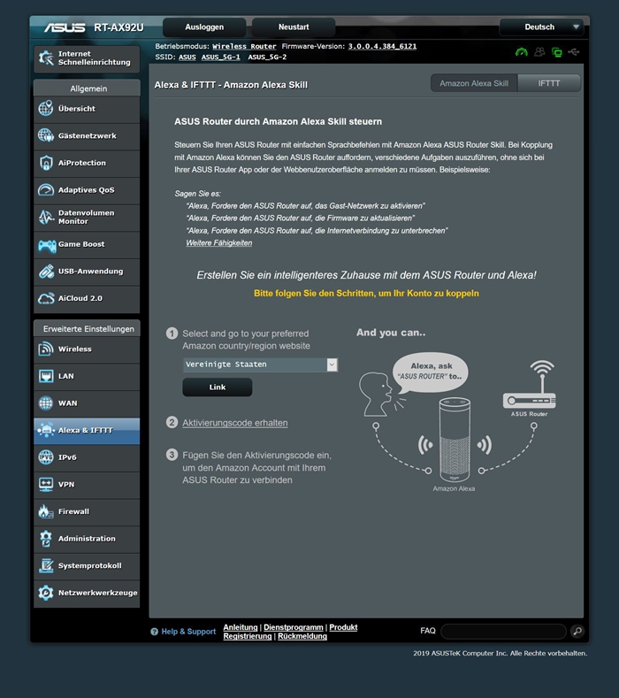619x698 pixels.
Task: Select USB-Anwendung icon
Action: tap(46, 272)
